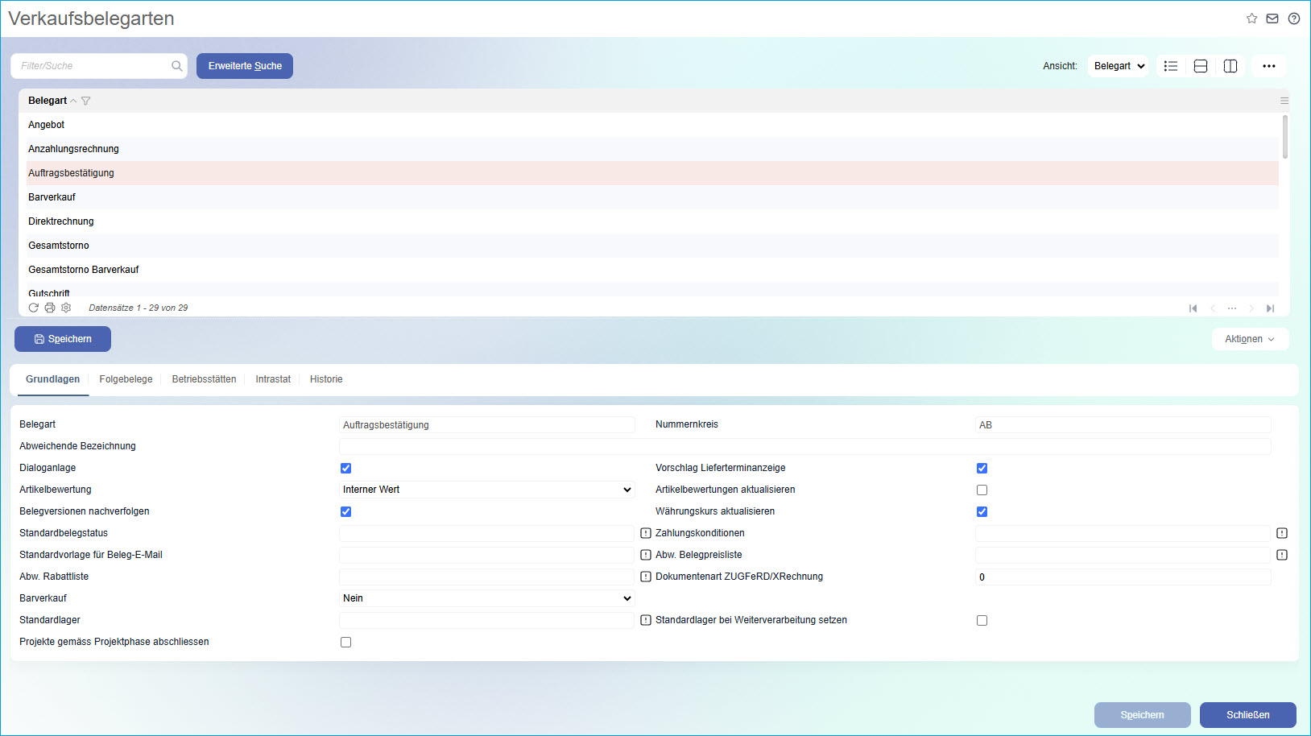Open help via the question mark icon

tap(1294, 18)
